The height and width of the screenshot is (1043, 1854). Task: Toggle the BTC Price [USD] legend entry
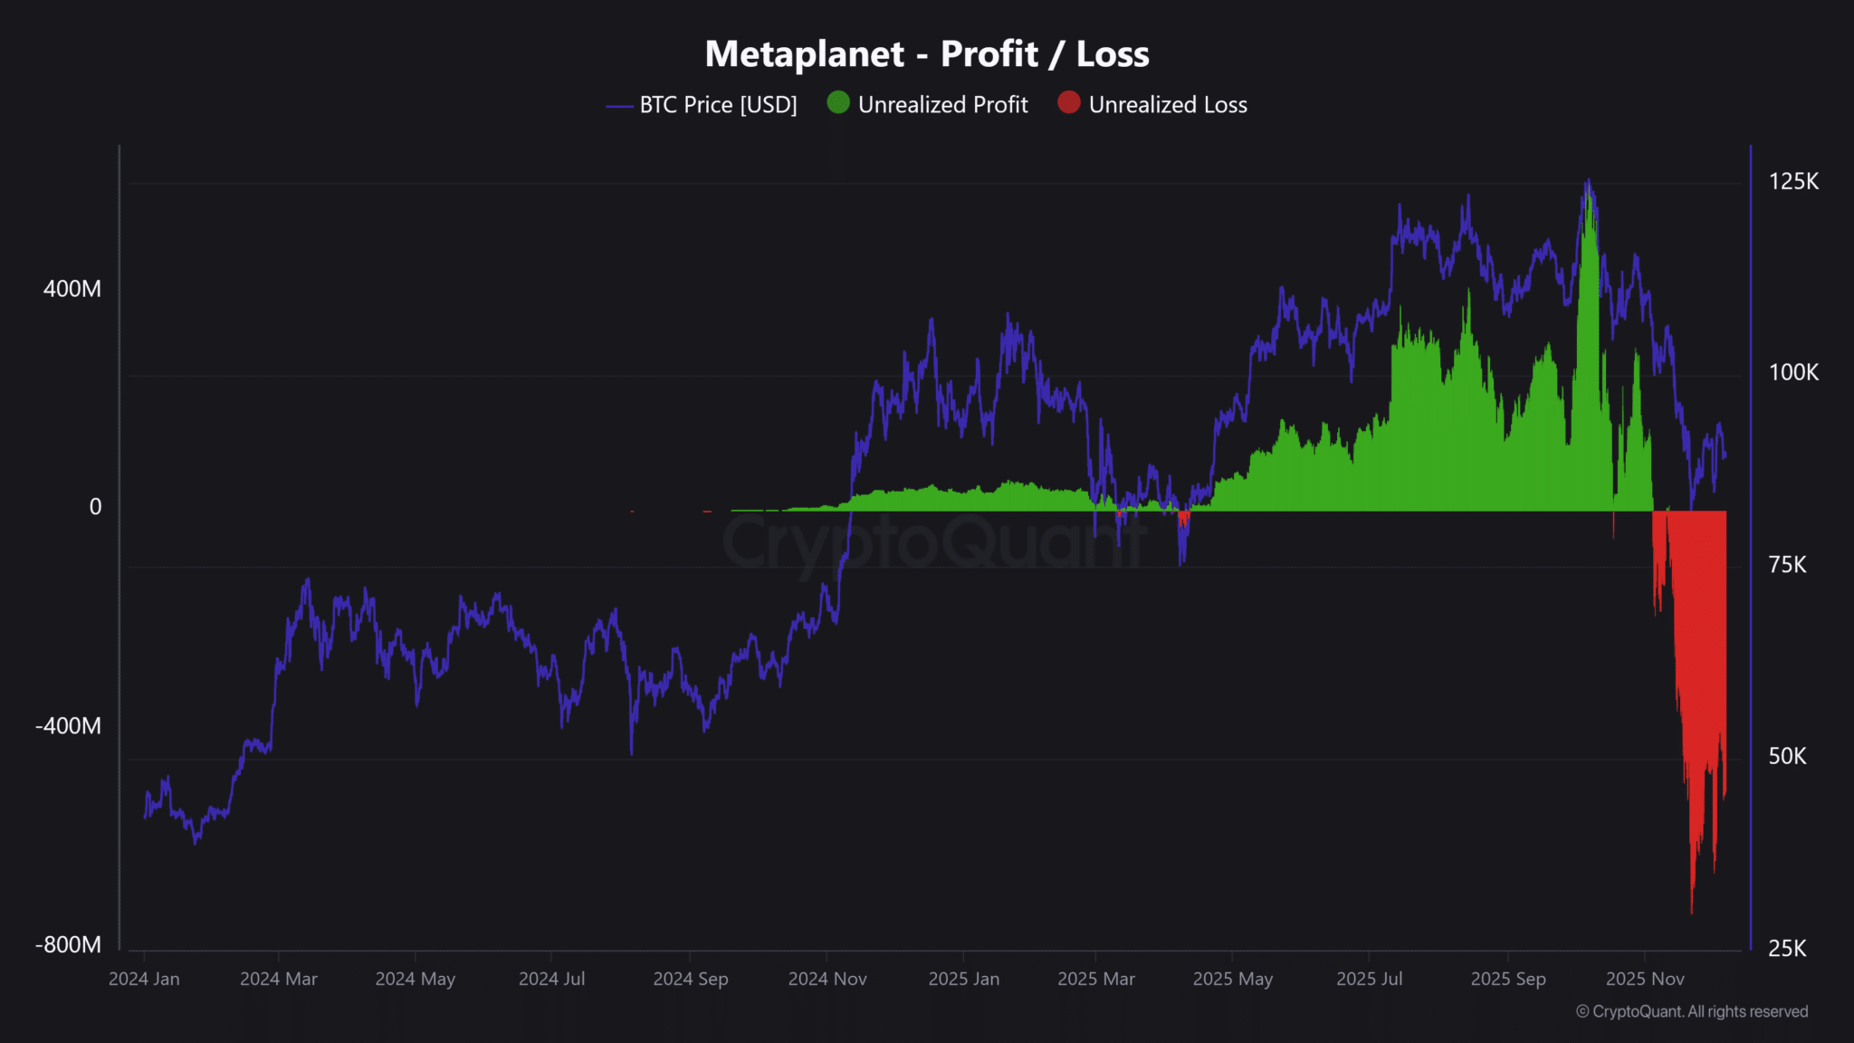(717, 105)
